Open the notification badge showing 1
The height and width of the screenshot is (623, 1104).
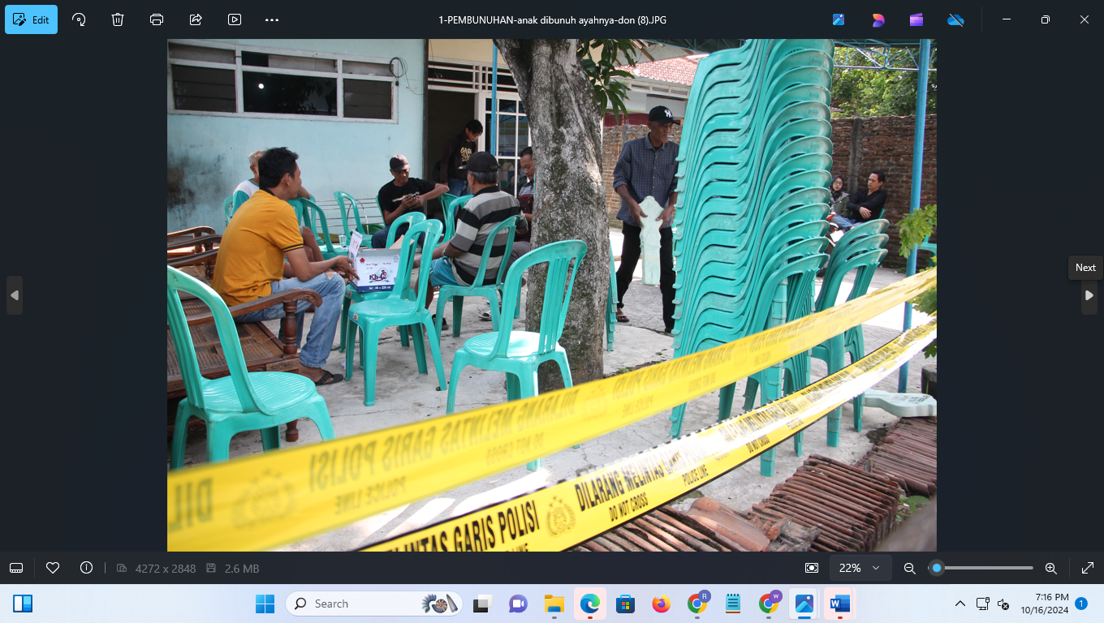click(x=1081, y=604)
